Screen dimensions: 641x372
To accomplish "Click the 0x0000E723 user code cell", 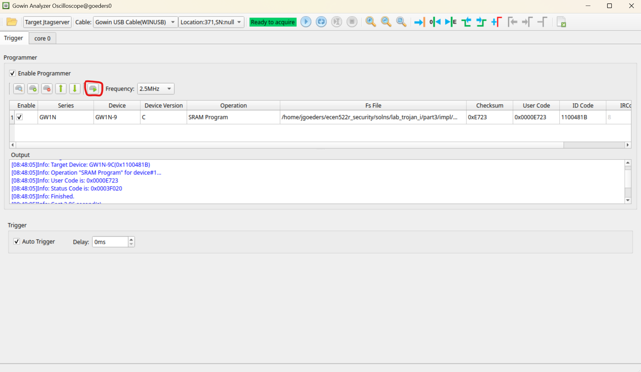I will pos(536,117).
